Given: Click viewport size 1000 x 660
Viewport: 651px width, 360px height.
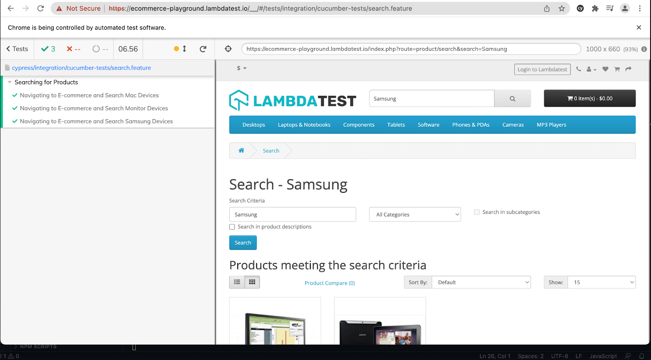Looking at the screenshot, I should [x=603, y=49].
